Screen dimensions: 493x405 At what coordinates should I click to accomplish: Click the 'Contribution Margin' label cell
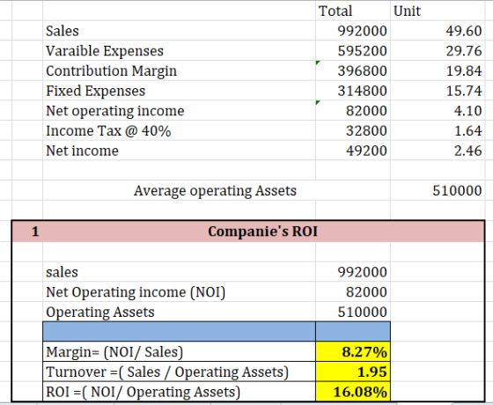tap(180, 70)
